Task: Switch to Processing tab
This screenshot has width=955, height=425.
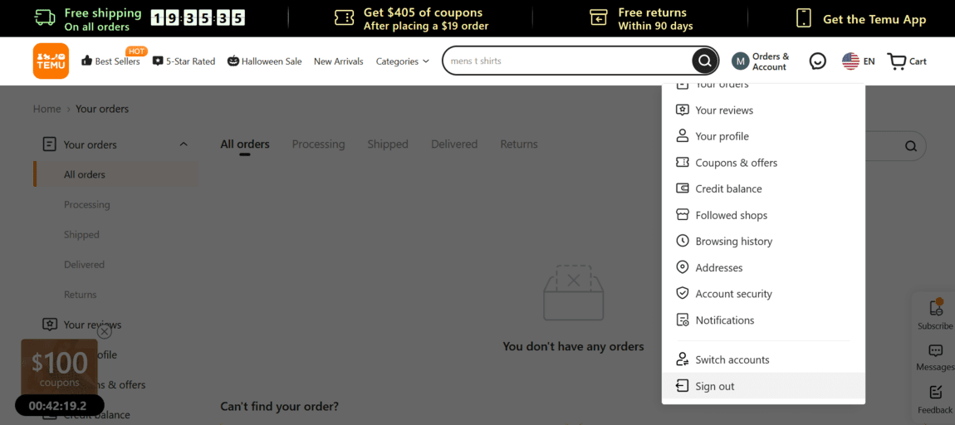Action: click(x=319, y=144)
